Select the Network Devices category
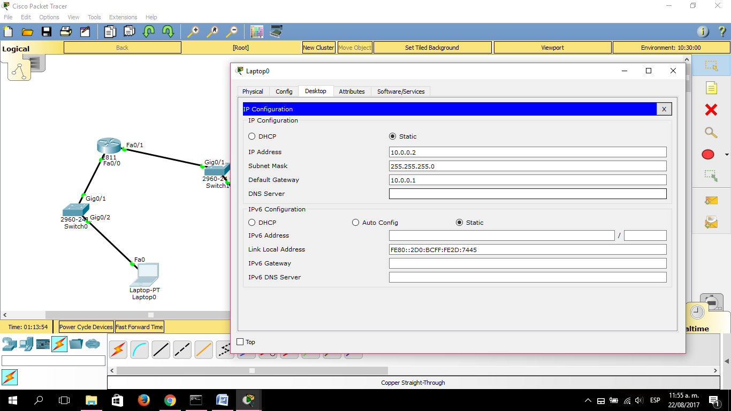This screenshot has width=731, height=411. coord(10,344)
